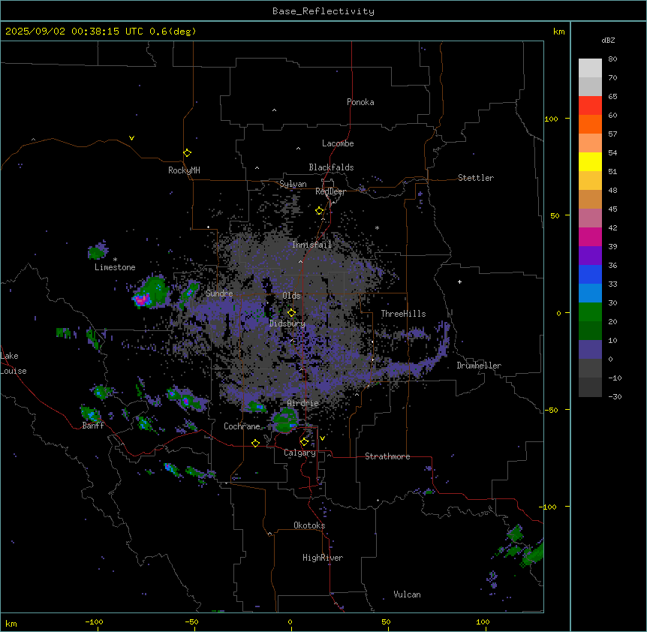Image resolution: width=647 pixels, height=632 pixels.
Task: Click the Sundre town label
Action: (219, 293)
